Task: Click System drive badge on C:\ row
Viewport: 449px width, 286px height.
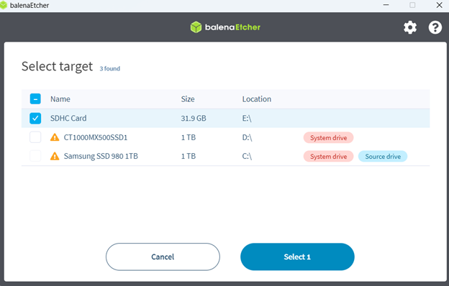Action: [328, 157]
